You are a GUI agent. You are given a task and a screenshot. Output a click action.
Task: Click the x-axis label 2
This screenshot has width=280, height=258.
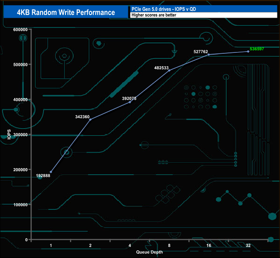[x=90, y=246]
